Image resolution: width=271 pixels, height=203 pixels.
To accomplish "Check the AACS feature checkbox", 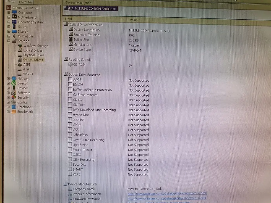I will pos(70,80).
